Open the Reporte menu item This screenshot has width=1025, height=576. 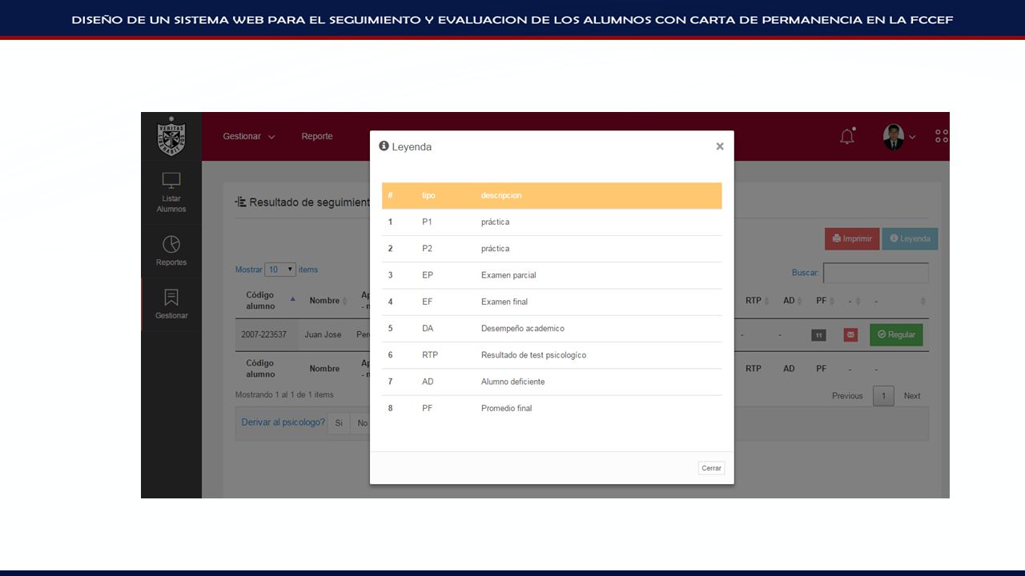pos(317,136)
